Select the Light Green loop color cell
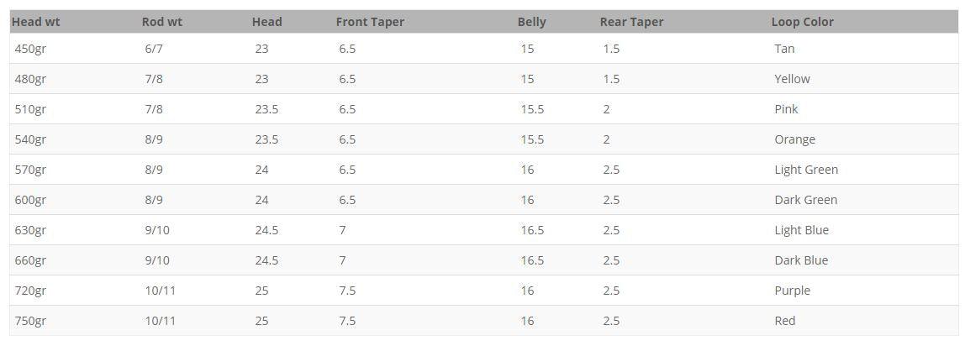 point(806,170)
